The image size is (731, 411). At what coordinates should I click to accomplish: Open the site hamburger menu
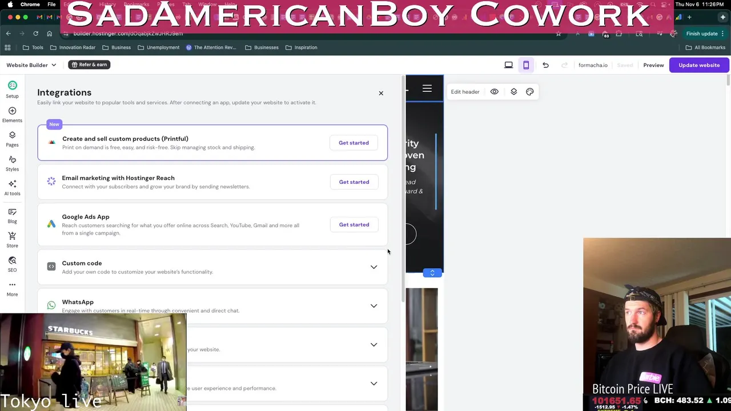[427, 88]
